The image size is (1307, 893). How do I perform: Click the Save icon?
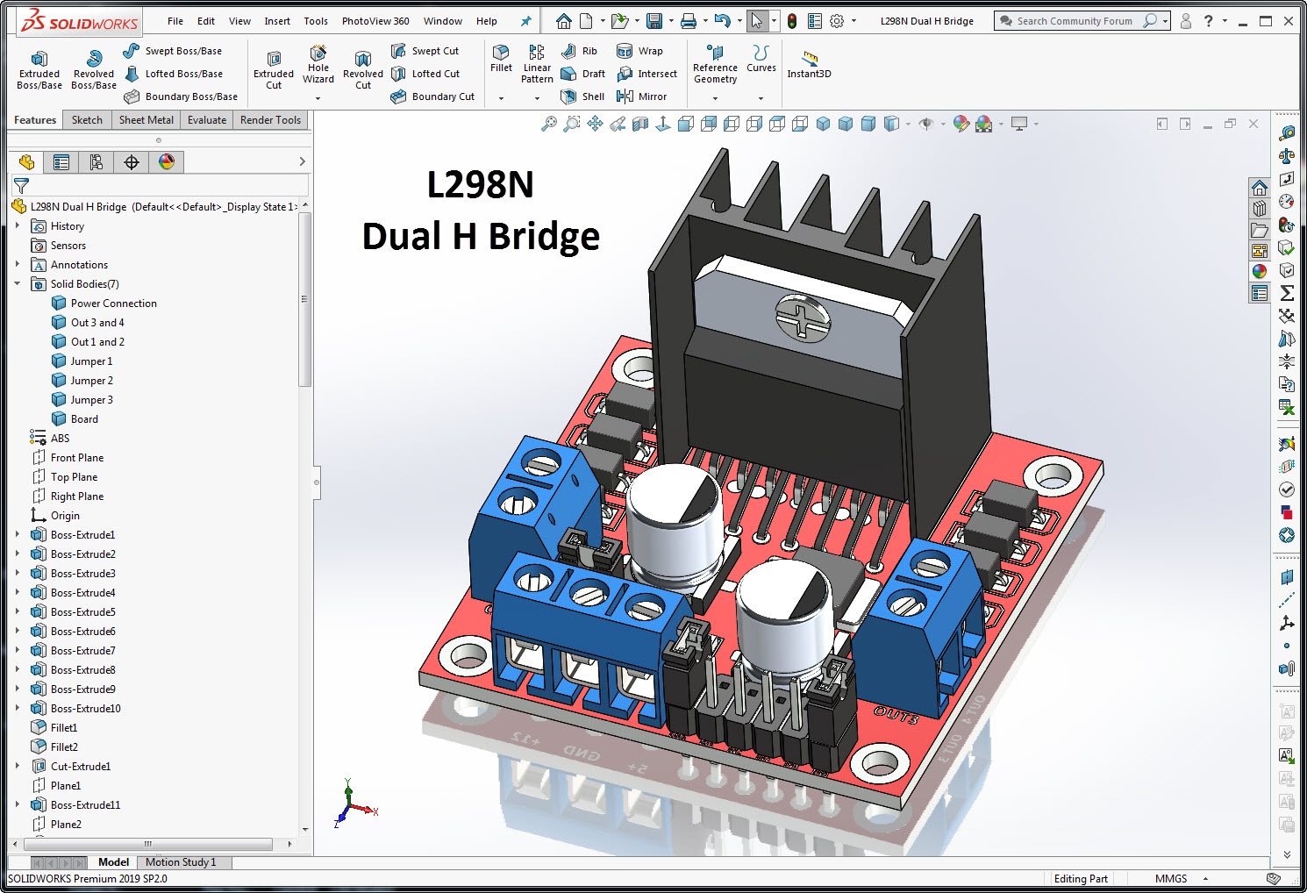point(654,21)
